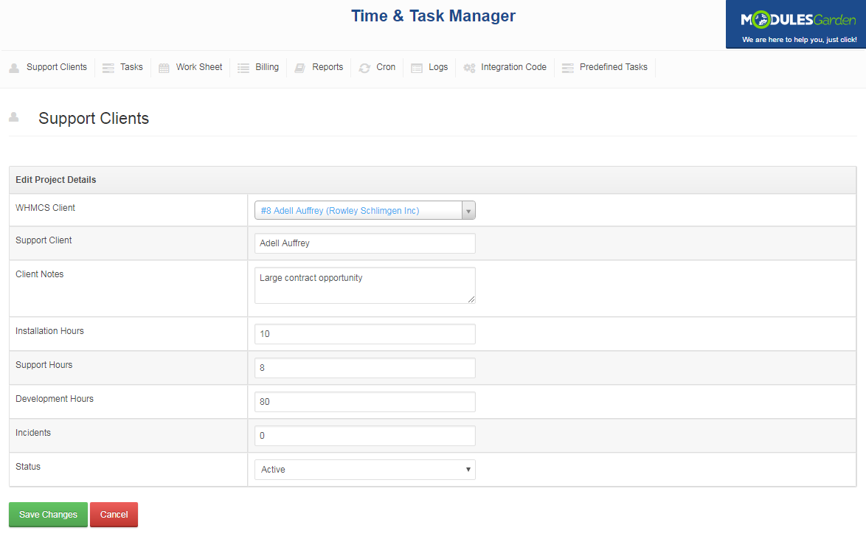
Task: Open the Reports section
Action: click(x=327, y=67)
